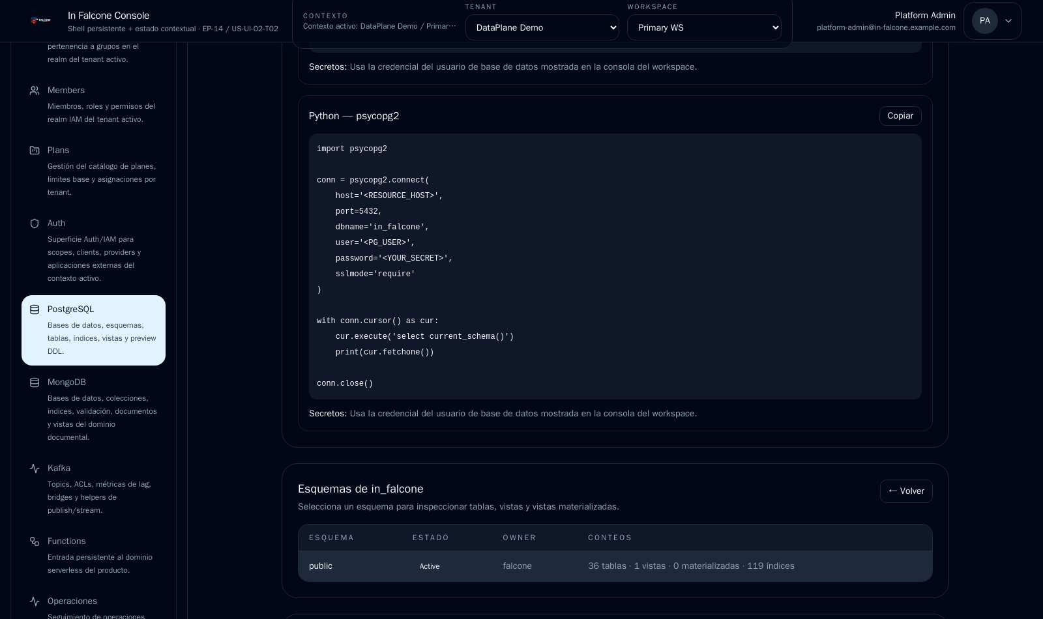The width and height of the screenshot is (1043, 619).
Task: Click the password='<YOUR_SECRET>' code line
Action: 394,259
